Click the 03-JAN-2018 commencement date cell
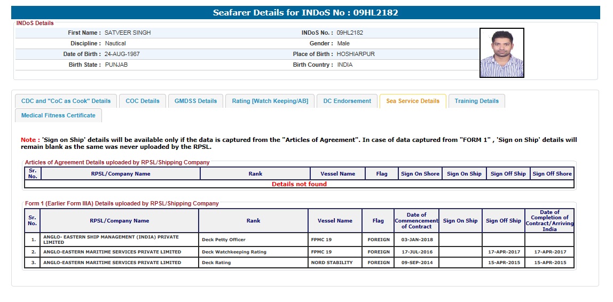Screen dimensions: 613x302 416,240
